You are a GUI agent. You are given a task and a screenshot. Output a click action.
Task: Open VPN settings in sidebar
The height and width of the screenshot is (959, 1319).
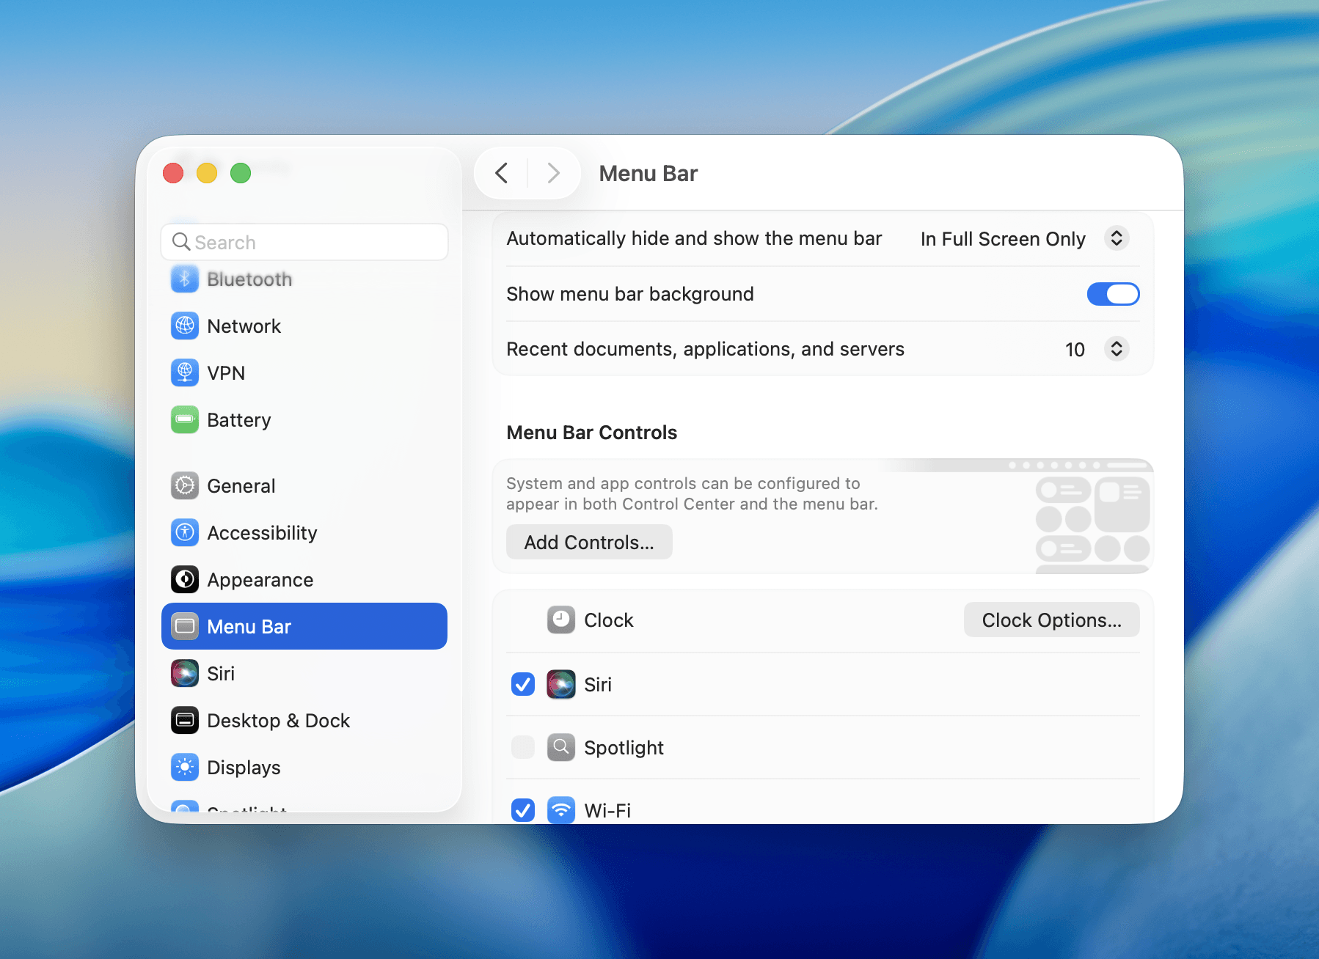tap(304, 373)
